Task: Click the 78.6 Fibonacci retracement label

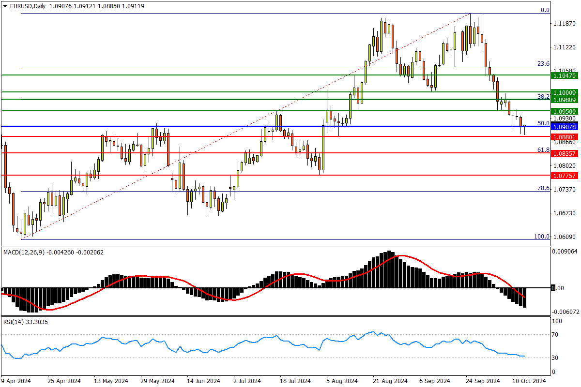Action: coord(543,188)
